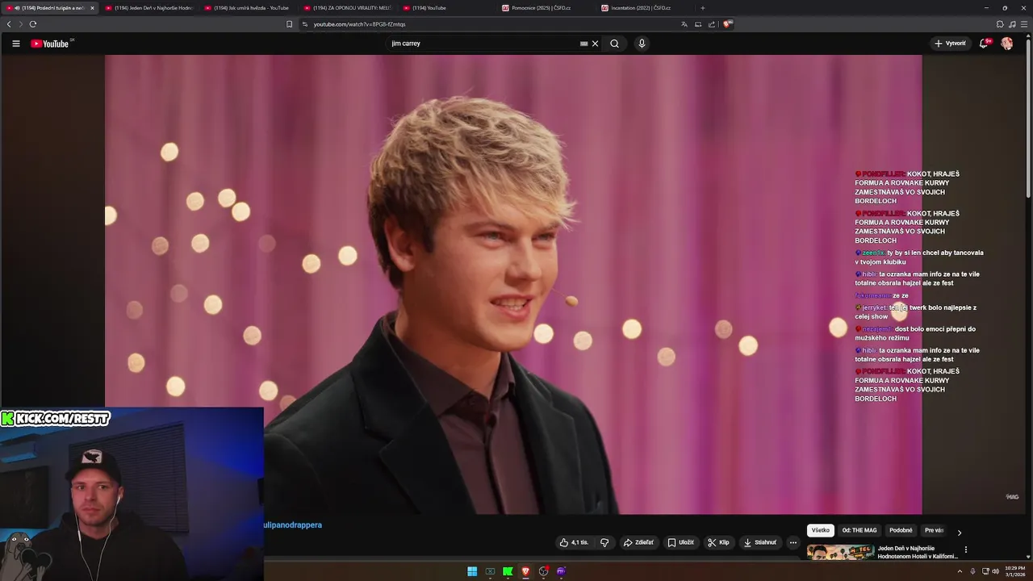Screen dimensions: 1033x581
Task: Open a new browser tab
Action: click(702, 8)
